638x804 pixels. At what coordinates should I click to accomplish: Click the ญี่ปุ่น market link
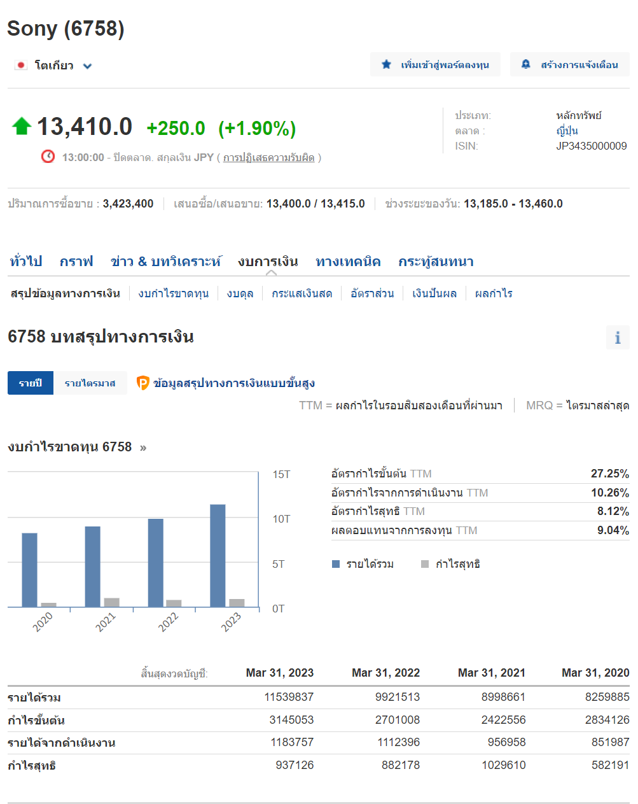pyautogui.click(x=567, y=130)
